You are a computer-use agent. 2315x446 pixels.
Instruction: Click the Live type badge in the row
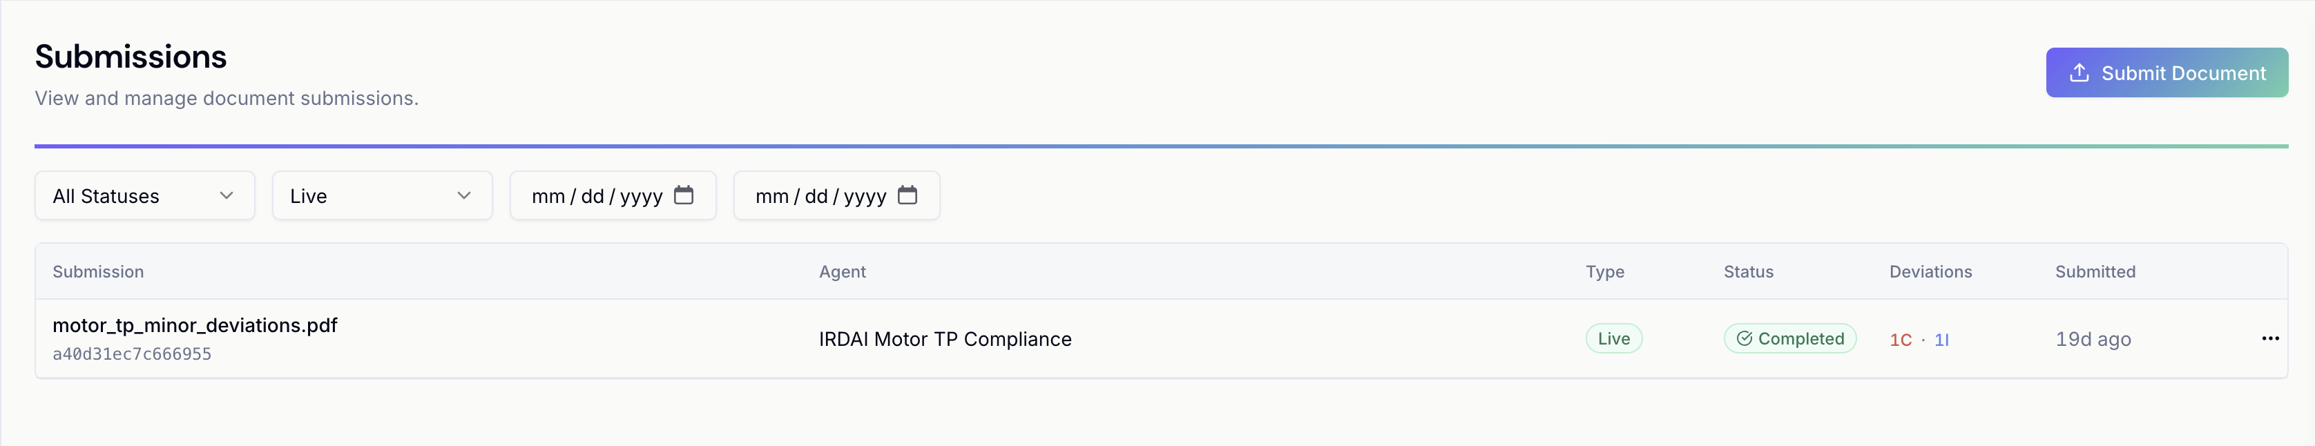[x=1613, y=339]
